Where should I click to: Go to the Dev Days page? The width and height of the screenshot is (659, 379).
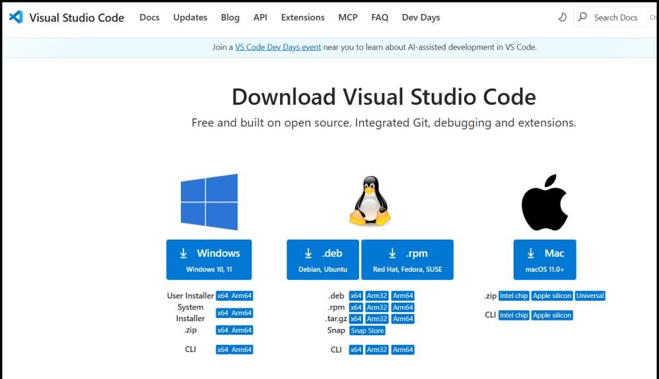coord(421,17)
